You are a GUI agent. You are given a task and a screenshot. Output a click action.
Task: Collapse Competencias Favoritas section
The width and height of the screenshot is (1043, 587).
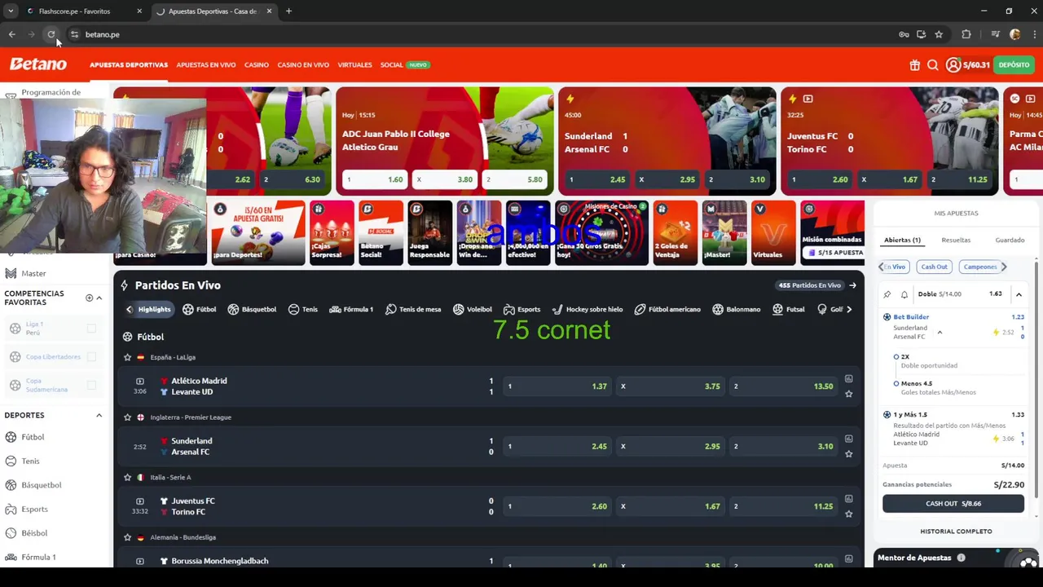[x=99, y=298]
